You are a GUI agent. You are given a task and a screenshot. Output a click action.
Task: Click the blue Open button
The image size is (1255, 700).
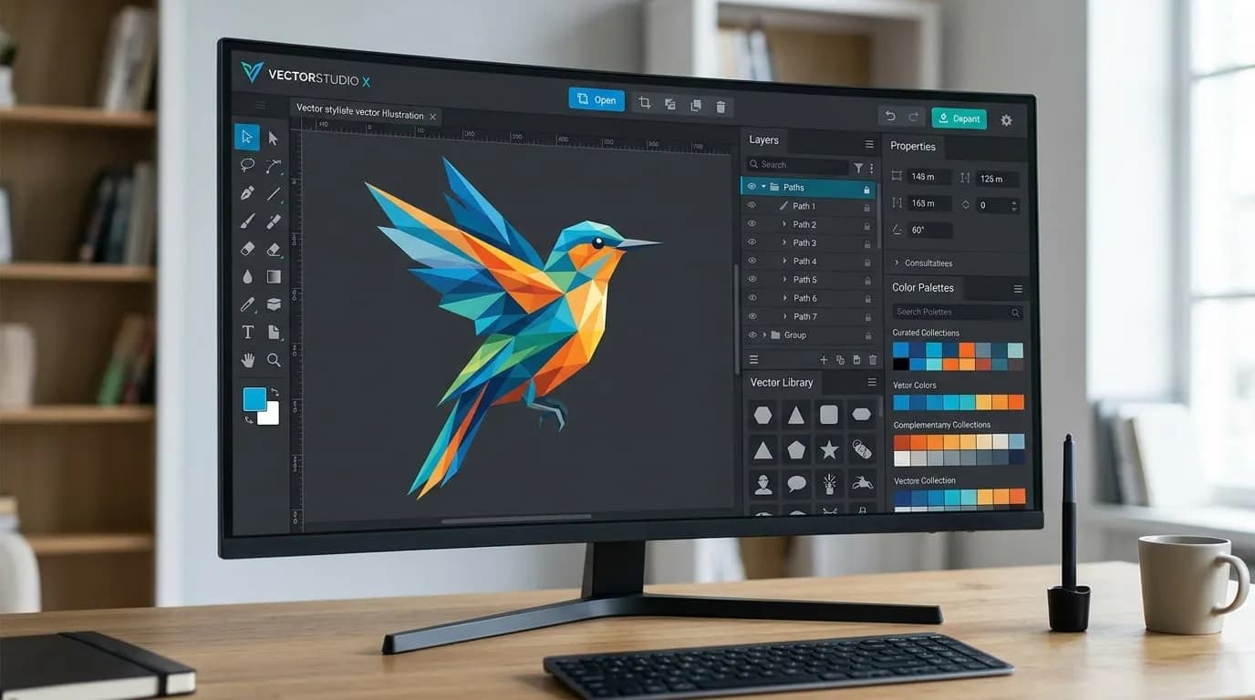[x=596, y=99]
